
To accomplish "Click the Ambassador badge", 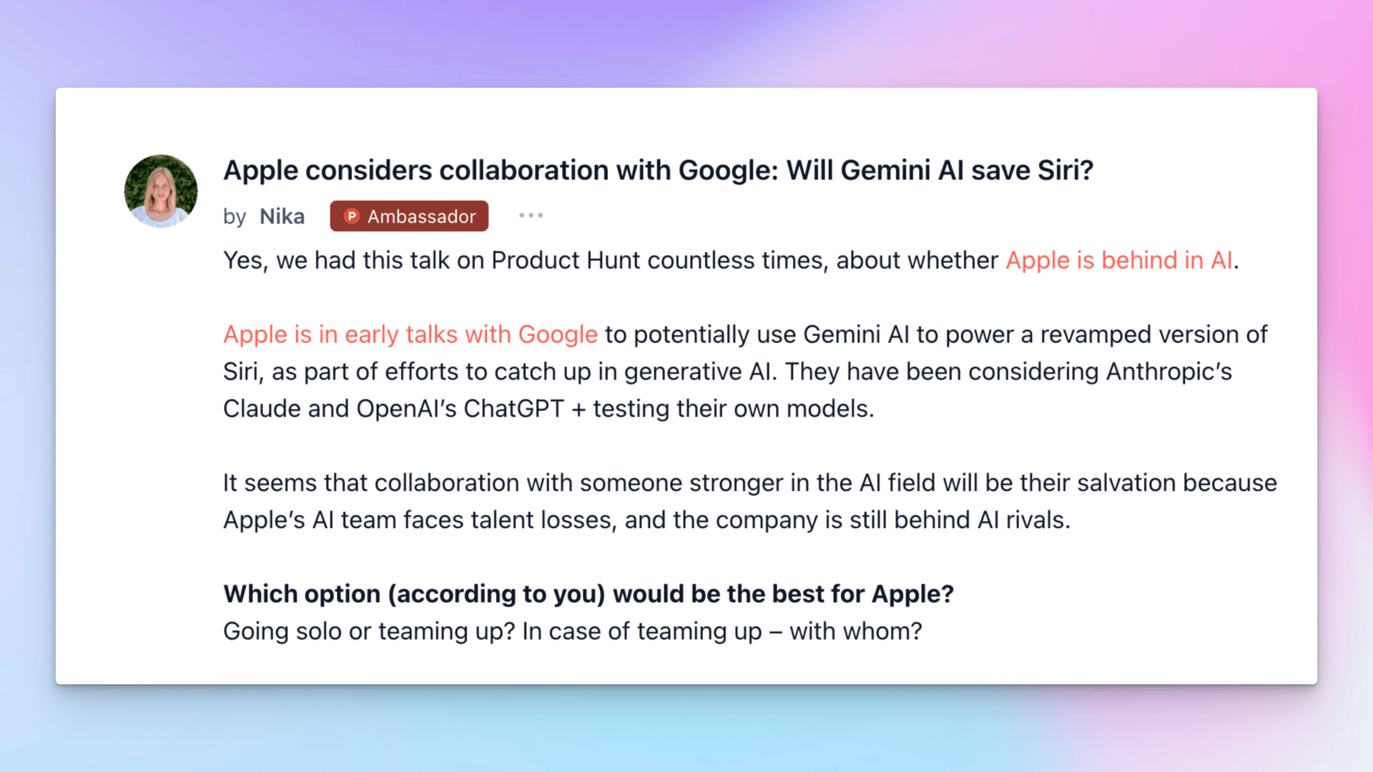I will [x=409, y=216].
